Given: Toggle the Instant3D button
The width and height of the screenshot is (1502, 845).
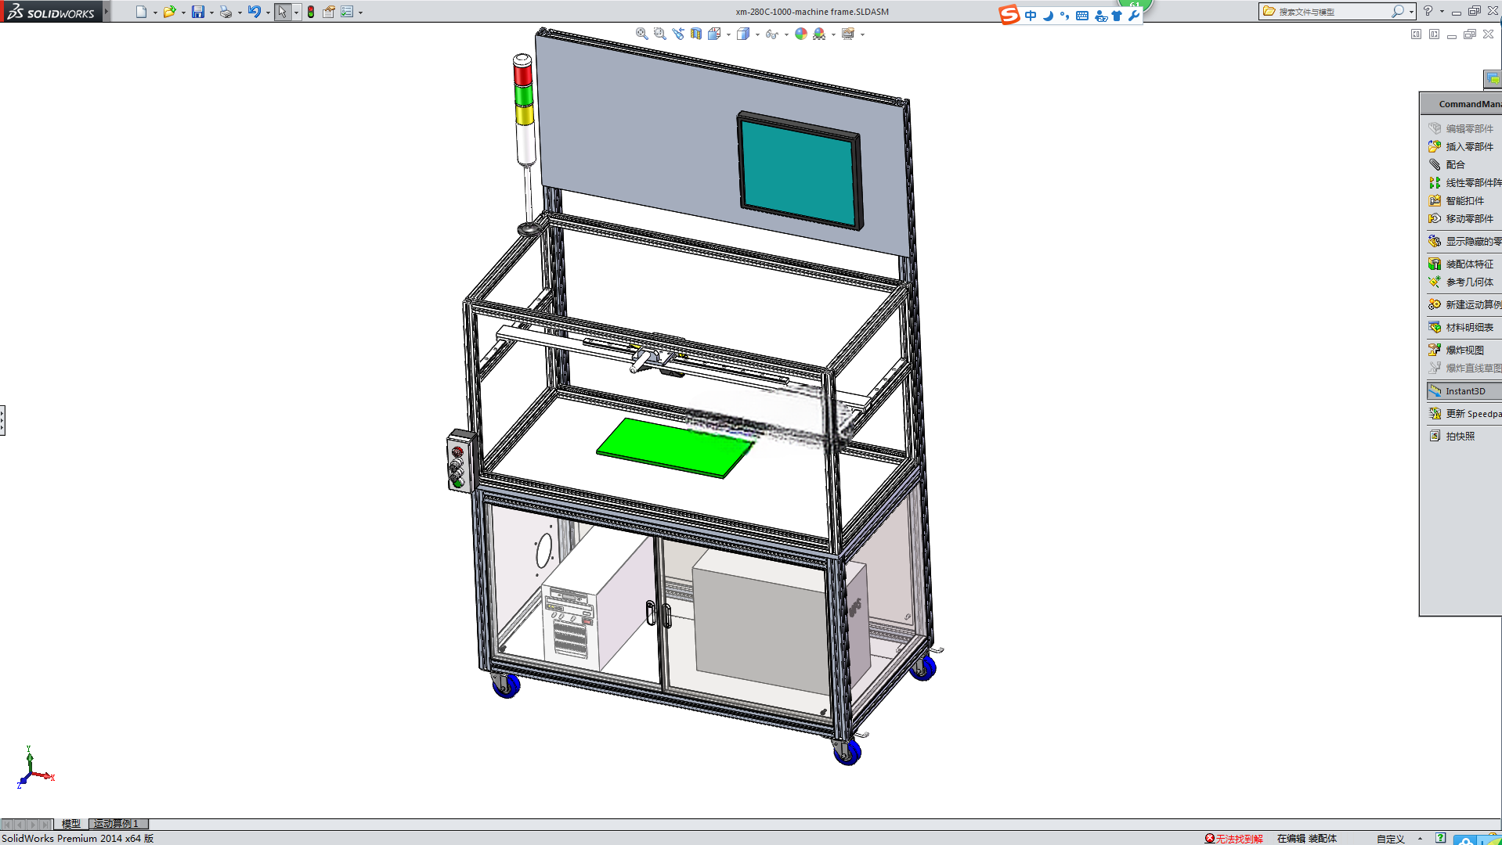Looking at the screenshot, I should (1460, 390).
